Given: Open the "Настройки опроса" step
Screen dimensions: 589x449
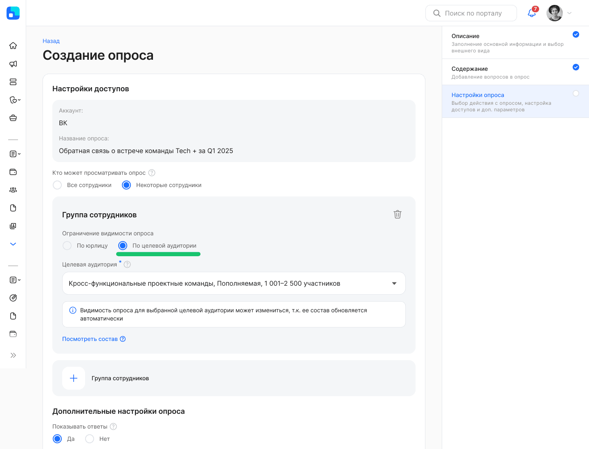Looking at the screenshot, I should 515,102.
